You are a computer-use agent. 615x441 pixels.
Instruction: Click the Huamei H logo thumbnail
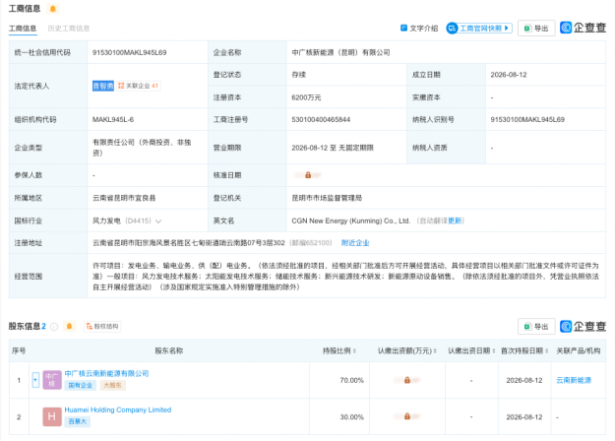[52, 416]
